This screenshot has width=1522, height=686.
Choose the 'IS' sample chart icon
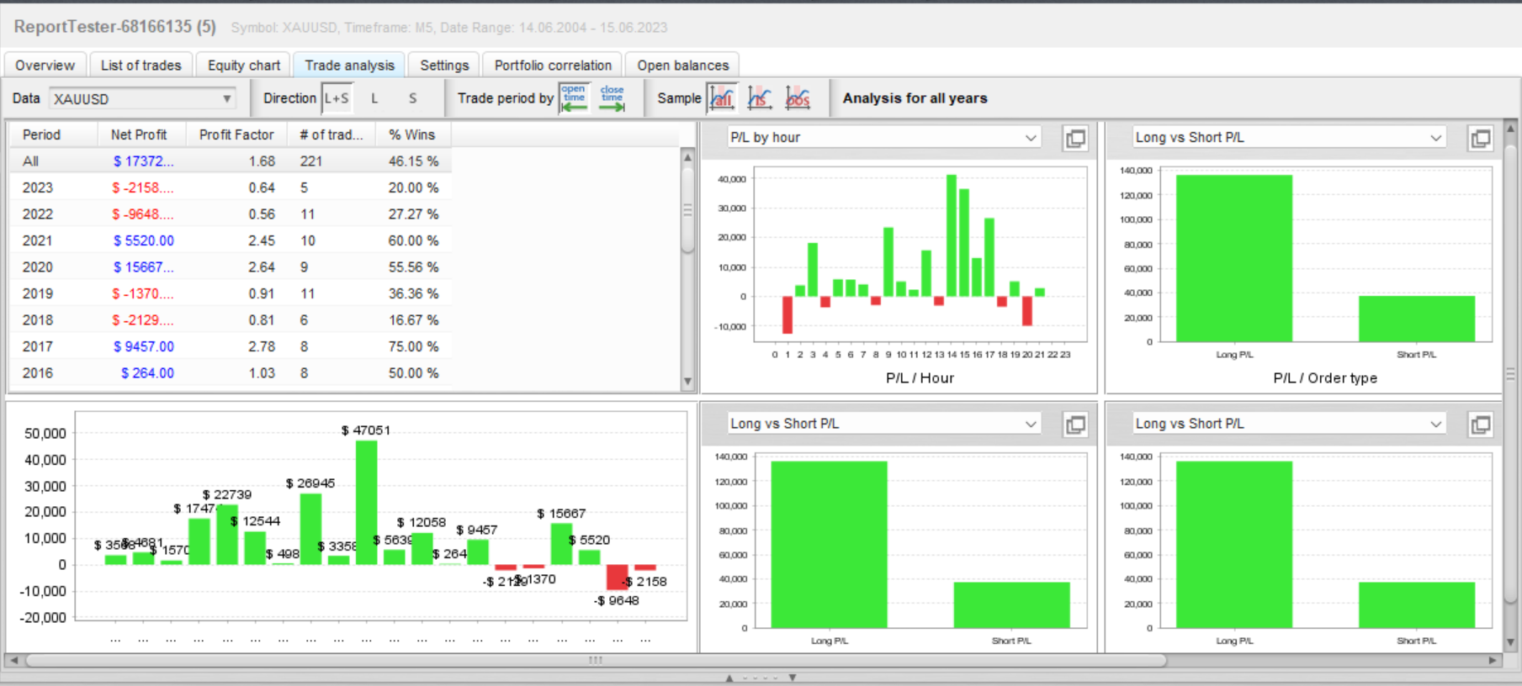[x=760, y=98]
